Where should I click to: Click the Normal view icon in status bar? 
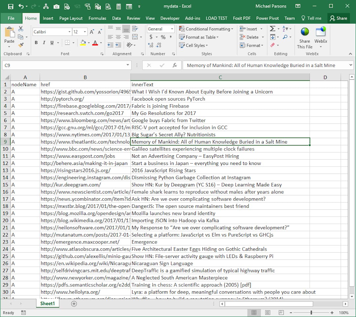(254, 312)
